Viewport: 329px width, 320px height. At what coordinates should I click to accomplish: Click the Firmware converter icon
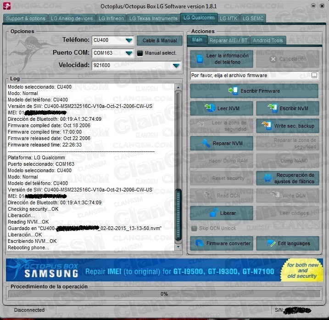pos(199,243)
